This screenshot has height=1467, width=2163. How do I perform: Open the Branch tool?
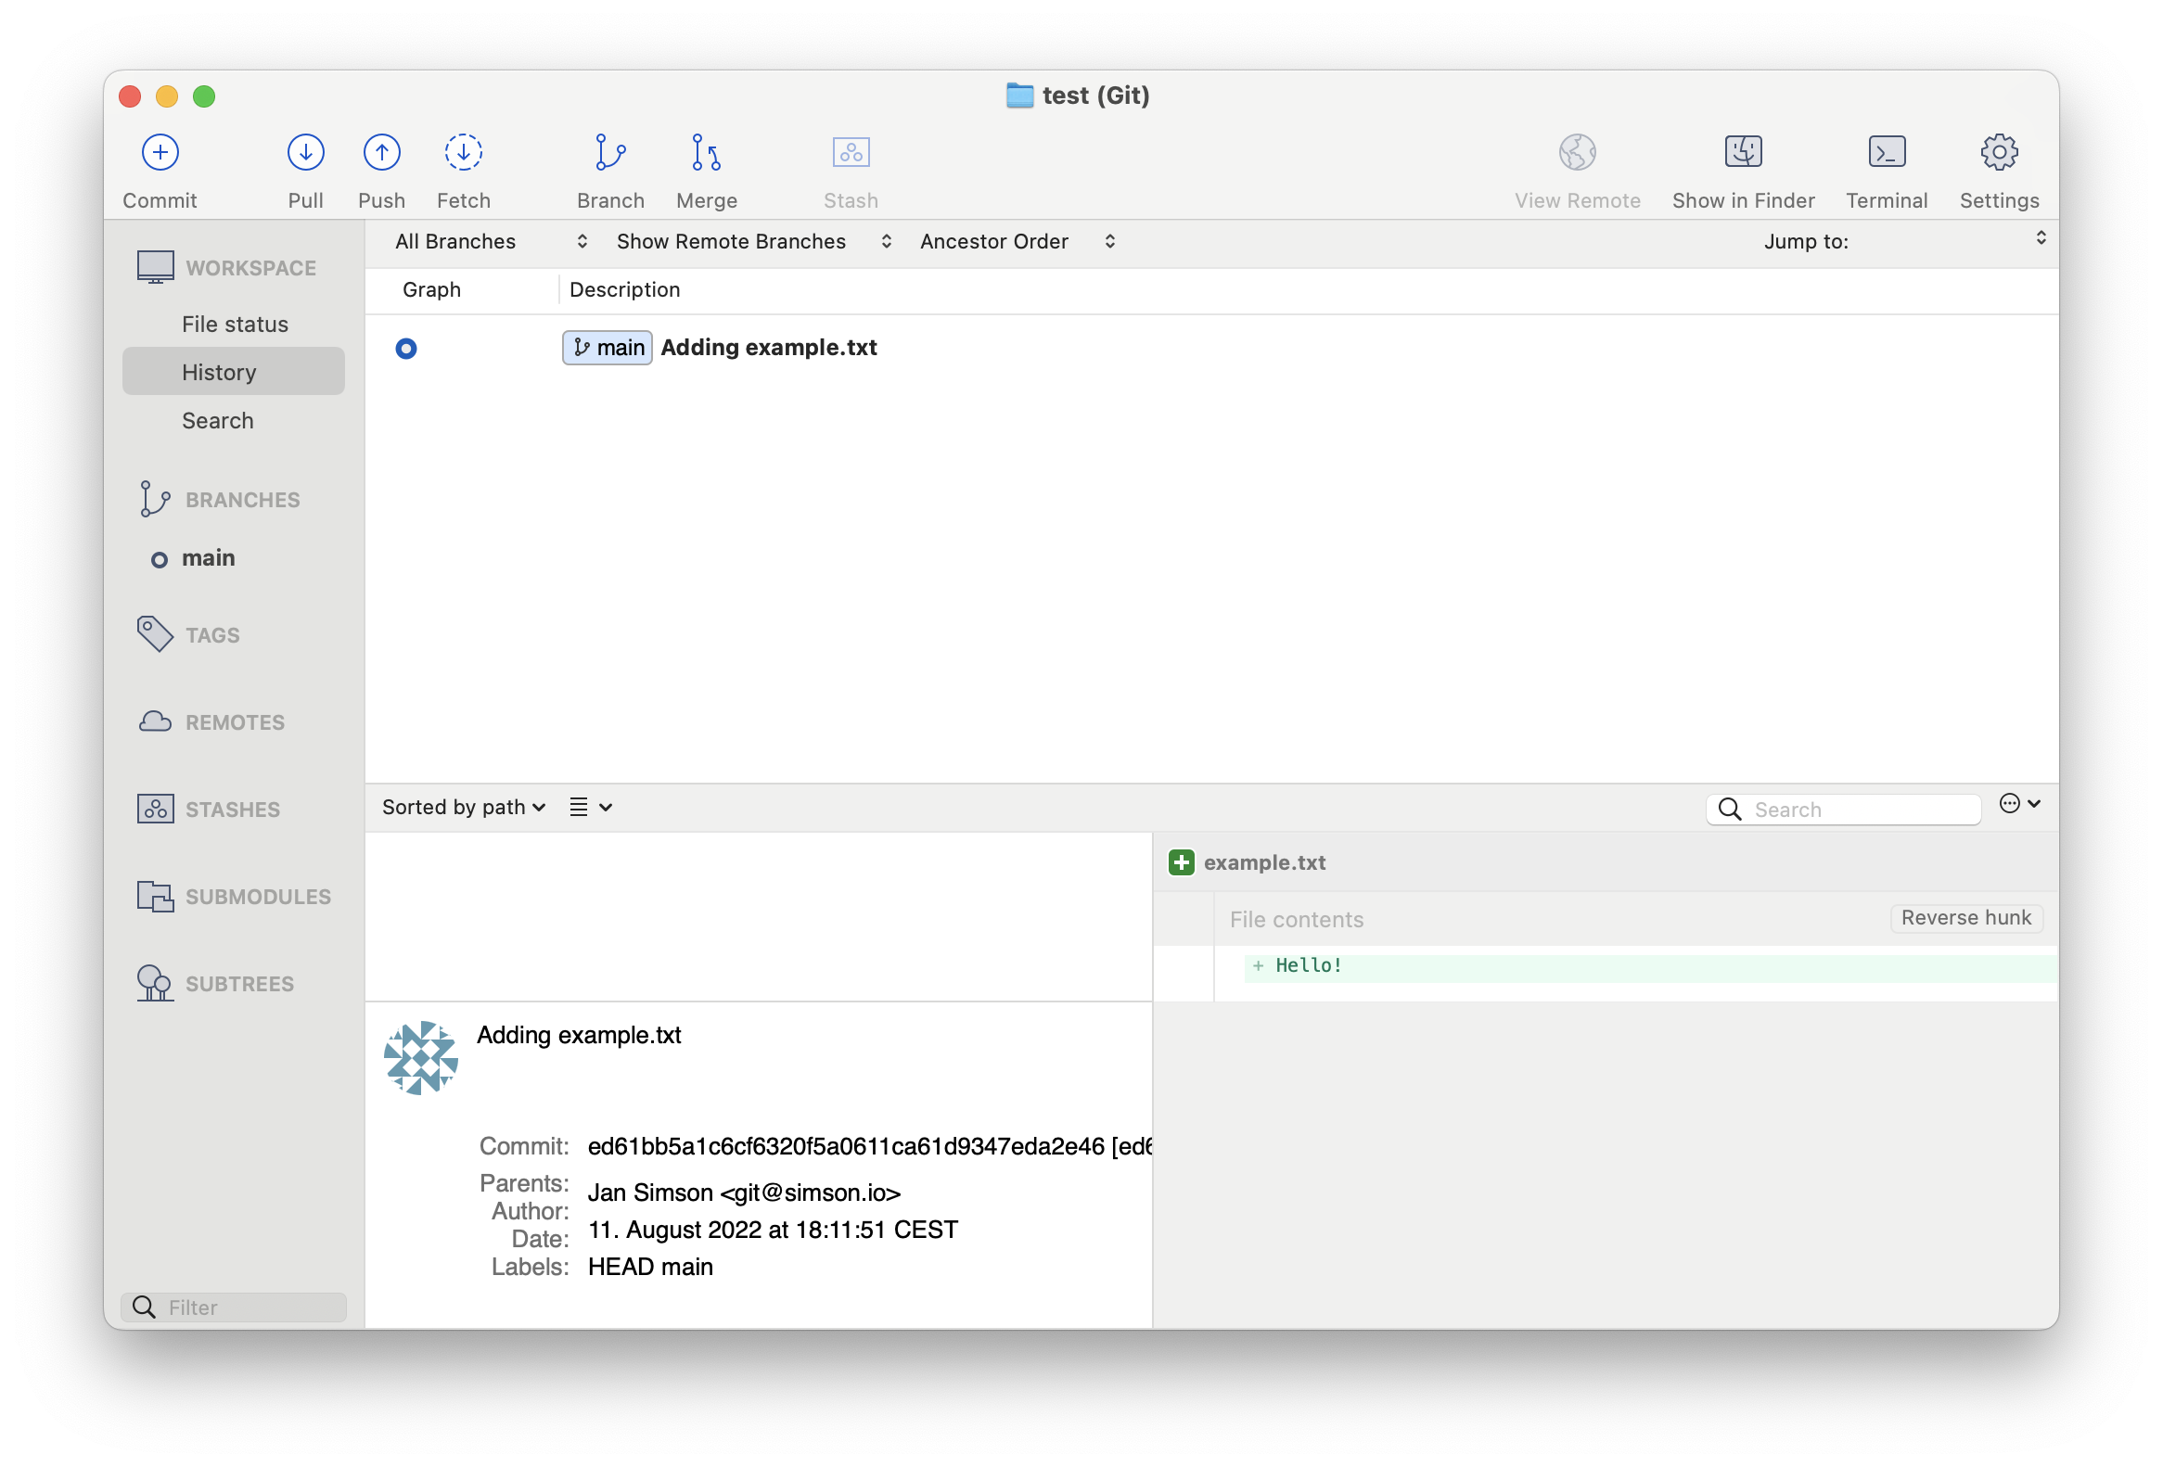point(610,153)
